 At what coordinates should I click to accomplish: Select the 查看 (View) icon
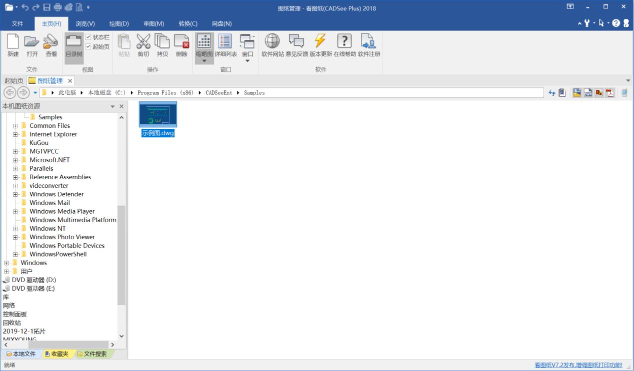click(51, 45)
